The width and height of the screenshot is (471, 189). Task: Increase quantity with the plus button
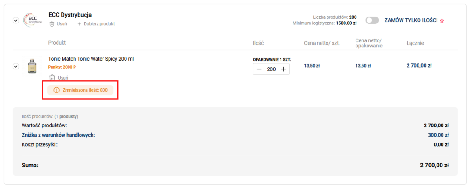[283, 69]
